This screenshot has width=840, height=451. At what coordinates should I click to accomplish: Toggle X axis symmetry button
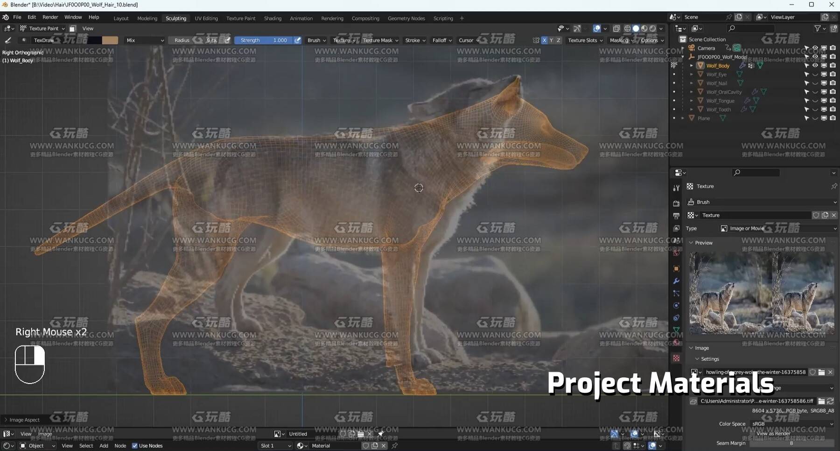pyautogui.click(x=544, y=41)
